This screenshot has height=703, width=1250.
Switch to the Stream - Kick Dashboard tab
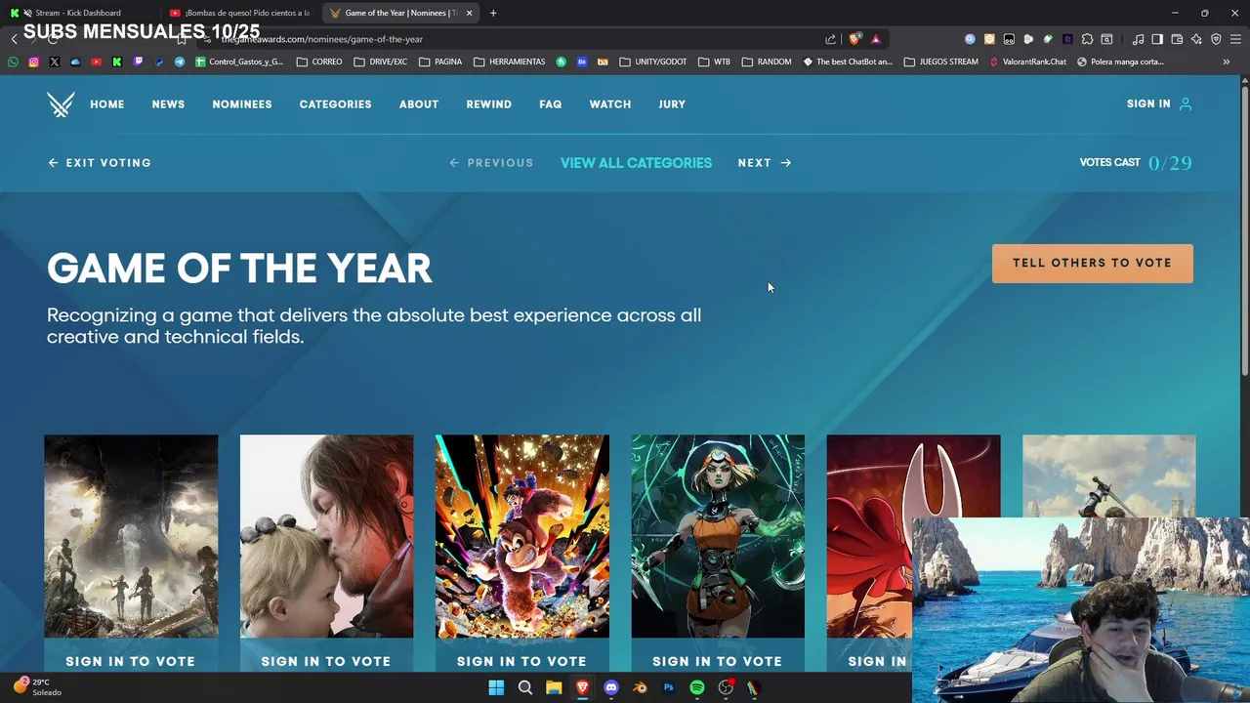pyautogui.click(x=78, y=13)
